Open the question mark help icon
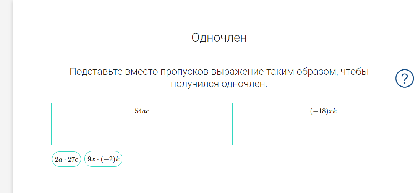The width and height of the screenshot is (418, 193). pyautogui.click(x=404, y=78)
